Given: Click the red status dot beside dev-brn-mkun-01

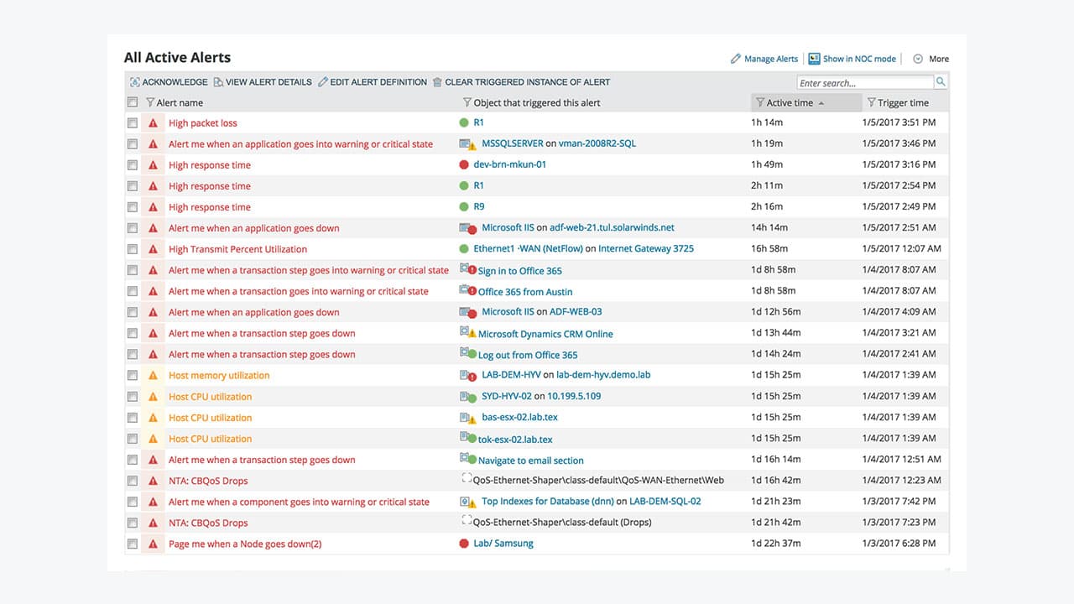Looking at the screenshot, I should coord(462,164).
